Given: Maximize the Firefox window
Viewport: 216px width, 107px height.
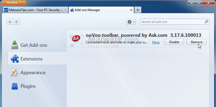Looking at the screenshot, I should coord(199,2).
